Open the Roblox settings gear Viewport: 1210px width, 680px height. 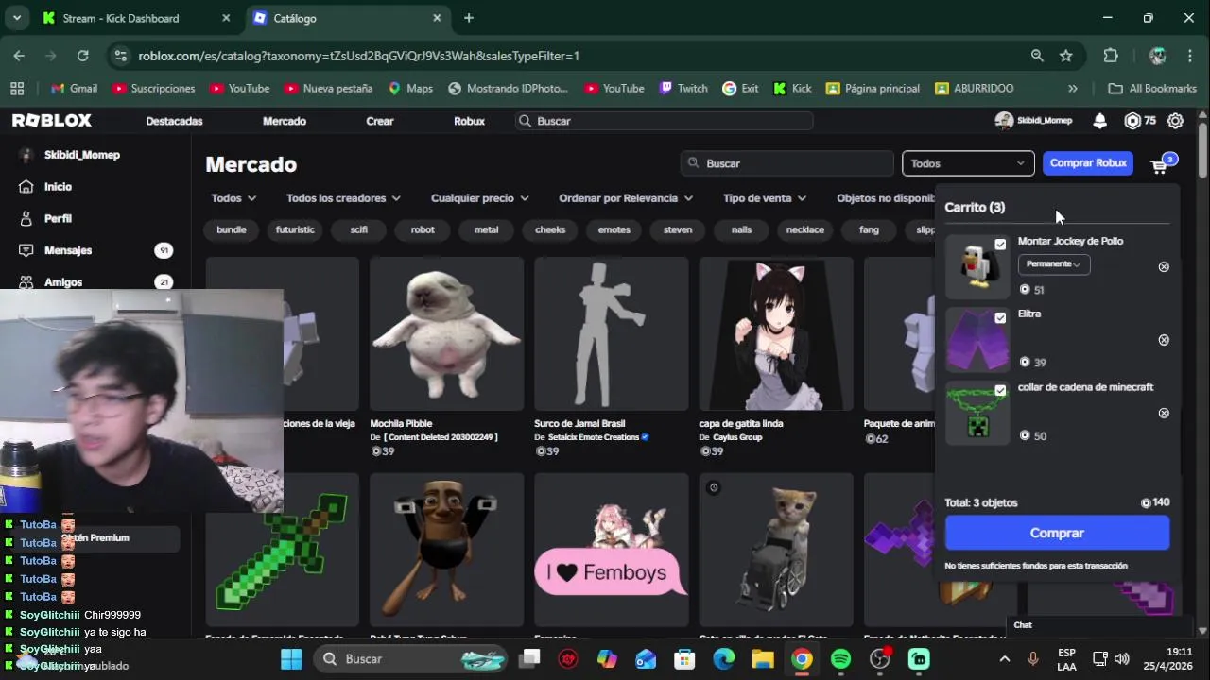[x=1176, y=121]
